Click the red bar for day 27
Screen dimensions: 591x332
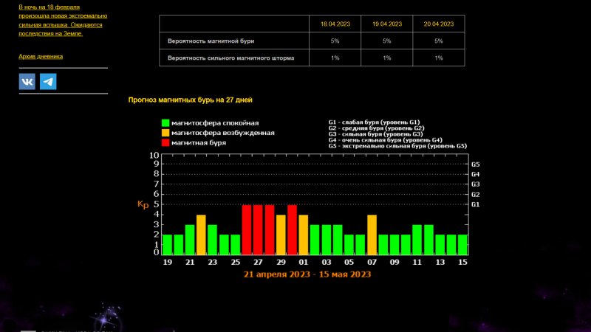(x=258, y=230)
